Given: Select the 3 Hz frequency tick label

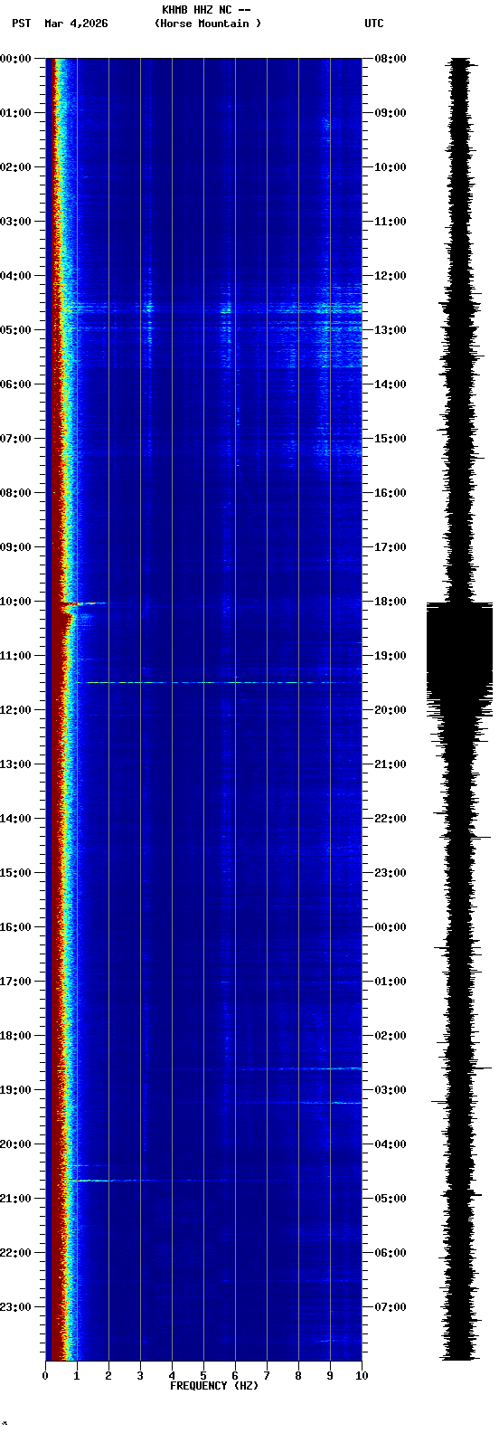Looking at the screenshot, I should pyautogui.click(x=140, y=1376).
